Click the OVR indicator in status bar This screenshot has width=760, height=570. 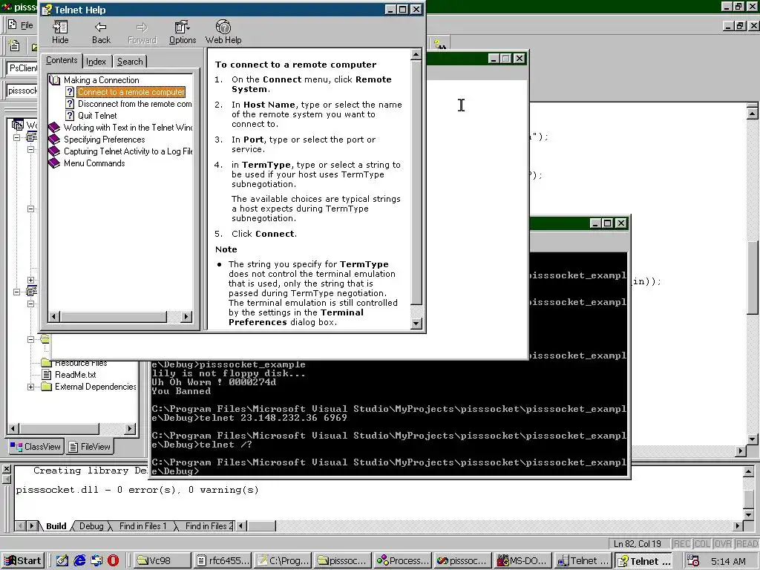tap(723, 544)
